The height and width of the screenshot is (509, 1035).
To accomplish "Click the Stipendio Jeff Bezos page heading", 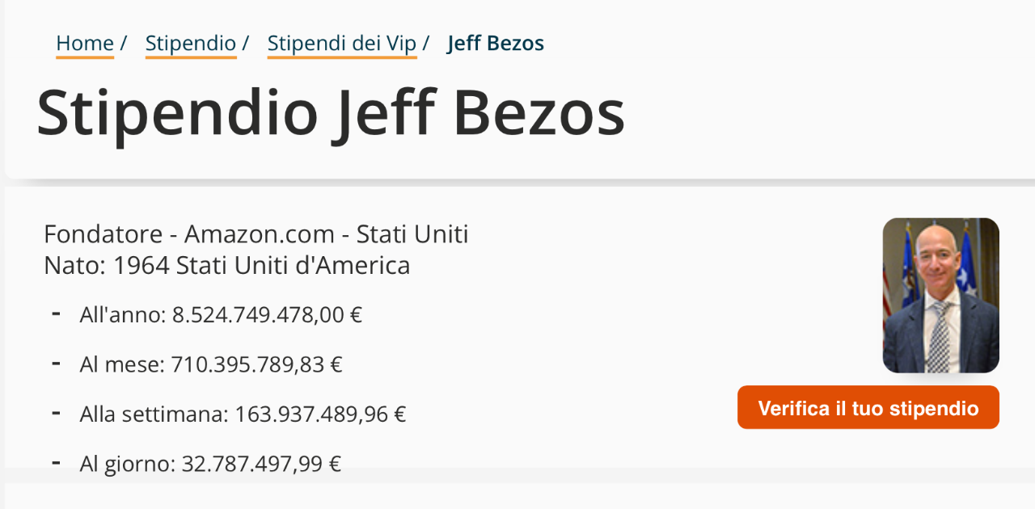I will (331, 113).
